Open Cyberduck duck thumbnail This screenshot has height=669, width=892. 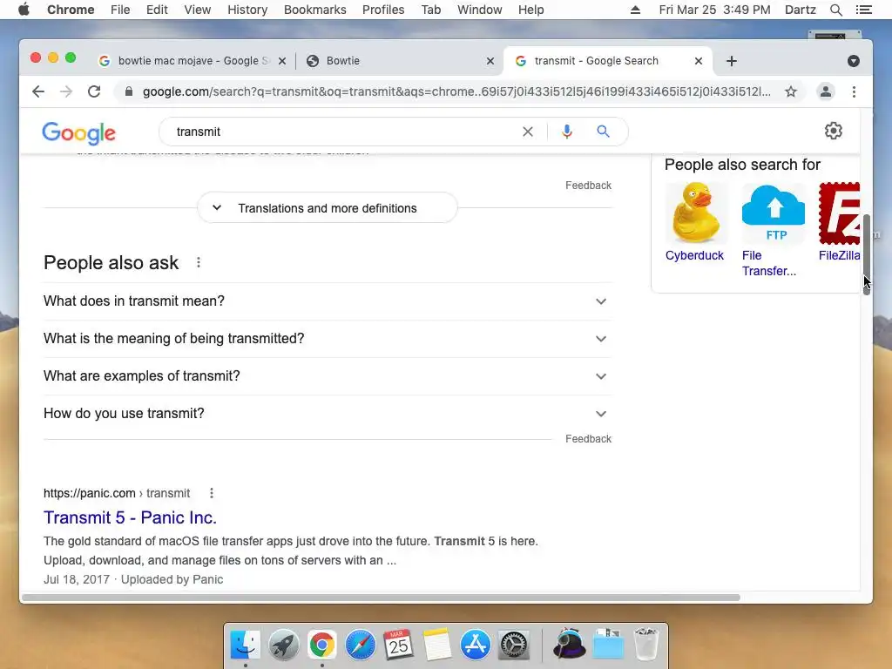696,213
